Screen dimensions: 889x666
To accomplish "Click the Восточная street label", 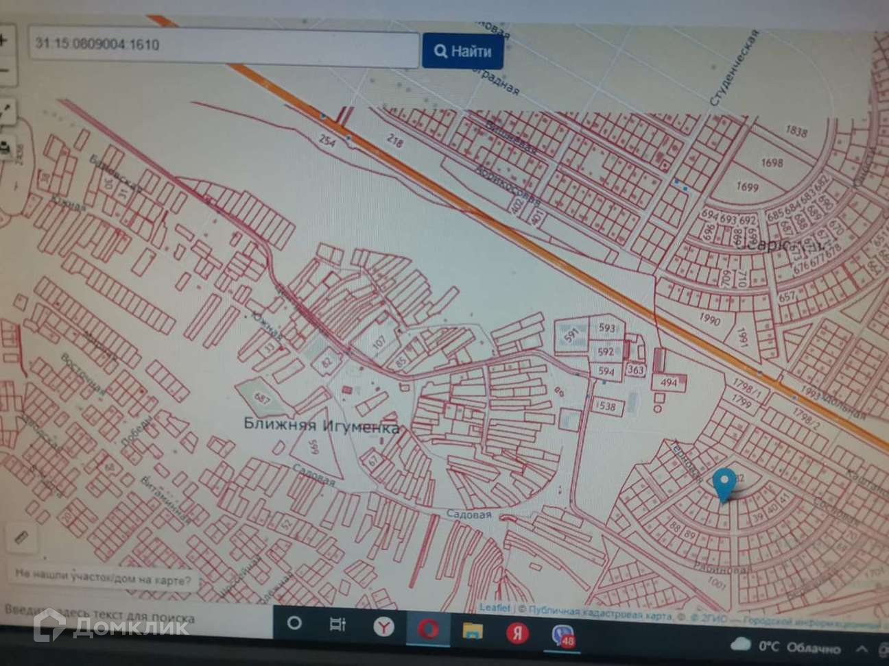I will click(x=83, y=376).
